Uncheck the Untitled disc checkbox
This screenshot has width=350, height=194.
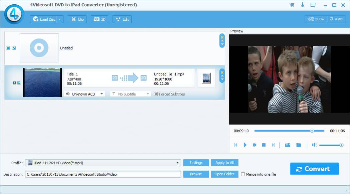14,48
